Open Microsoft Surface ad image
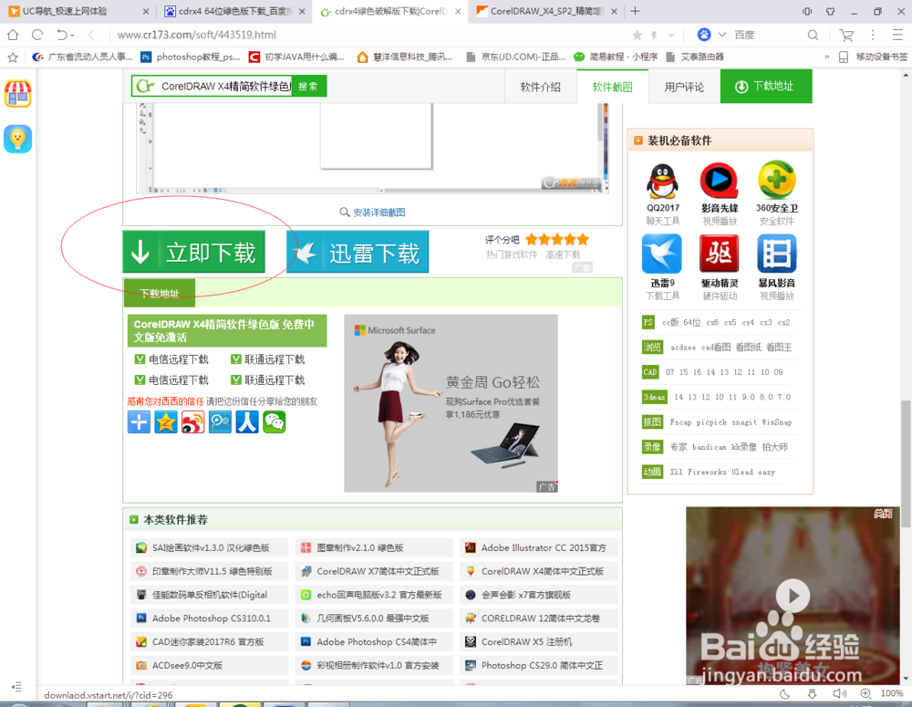Screen dimensions: 912x707 [x=451, y=403]
